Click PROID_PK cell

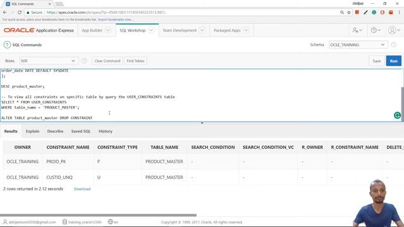pos(56,161)
